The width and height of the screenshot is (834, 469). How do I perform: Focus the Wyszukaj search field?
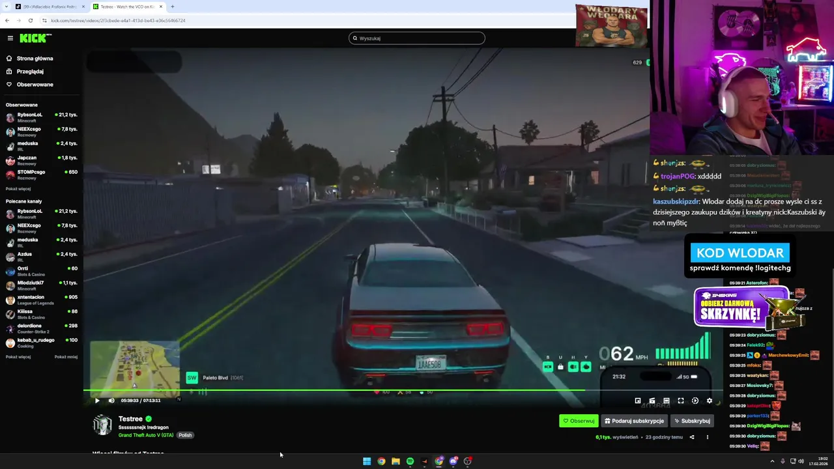(417, 38)
